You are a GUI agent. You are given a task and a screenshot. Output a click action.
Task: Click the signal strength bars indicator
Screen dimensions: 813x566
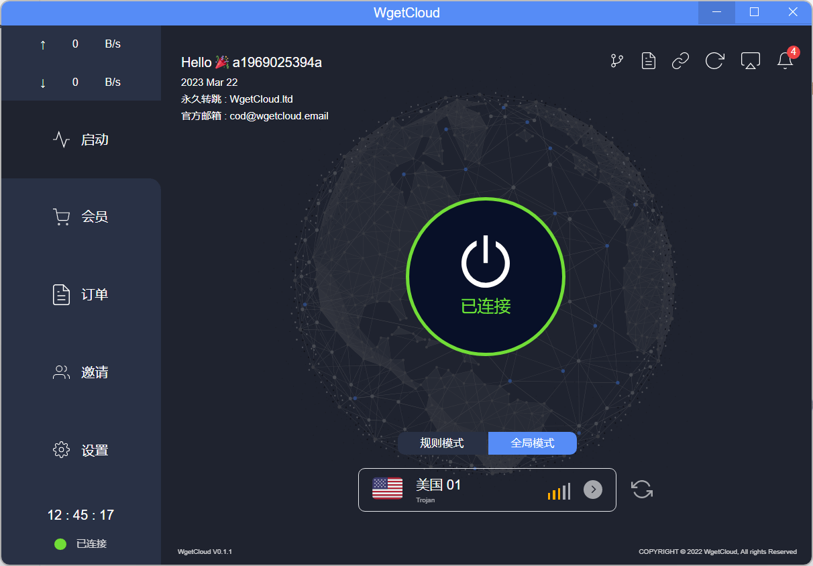pos(559,492)
